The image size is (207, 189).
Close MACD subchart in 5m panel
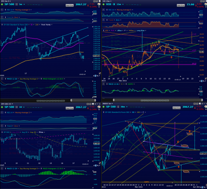tap(2, 79)
